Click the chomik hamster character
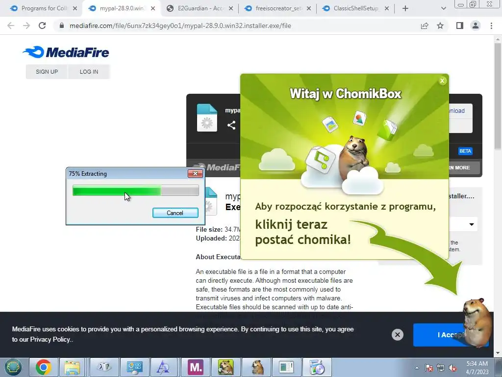The image size is (502, 377). 477,322
